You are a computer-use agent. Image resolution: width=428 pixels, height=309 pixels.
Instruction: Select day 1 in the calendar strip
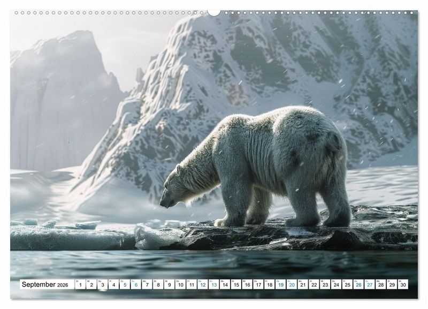pyautogui.click(x=80, y=284)
